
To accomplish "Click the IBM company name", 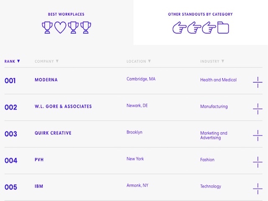I will pyautogui.click(x=39, y=186).
